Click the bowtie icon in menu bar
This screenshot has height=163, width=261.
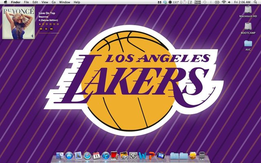pyautogui.click(x=159, y=2)
